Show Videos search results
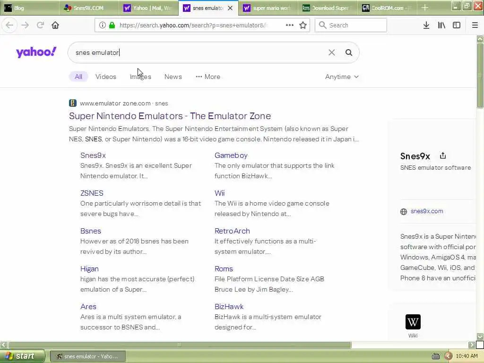 pos(106,77)
